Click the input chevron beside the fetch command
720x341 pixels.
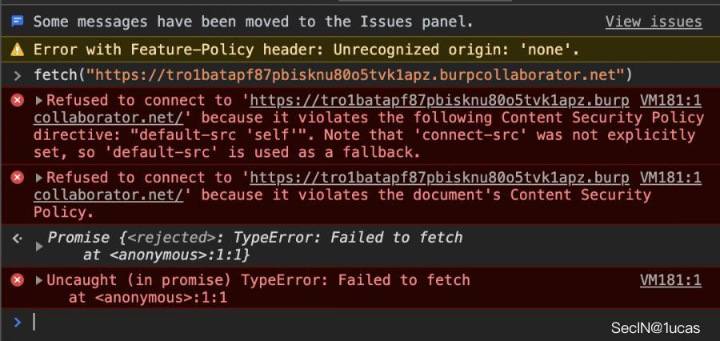coord(17,75)
